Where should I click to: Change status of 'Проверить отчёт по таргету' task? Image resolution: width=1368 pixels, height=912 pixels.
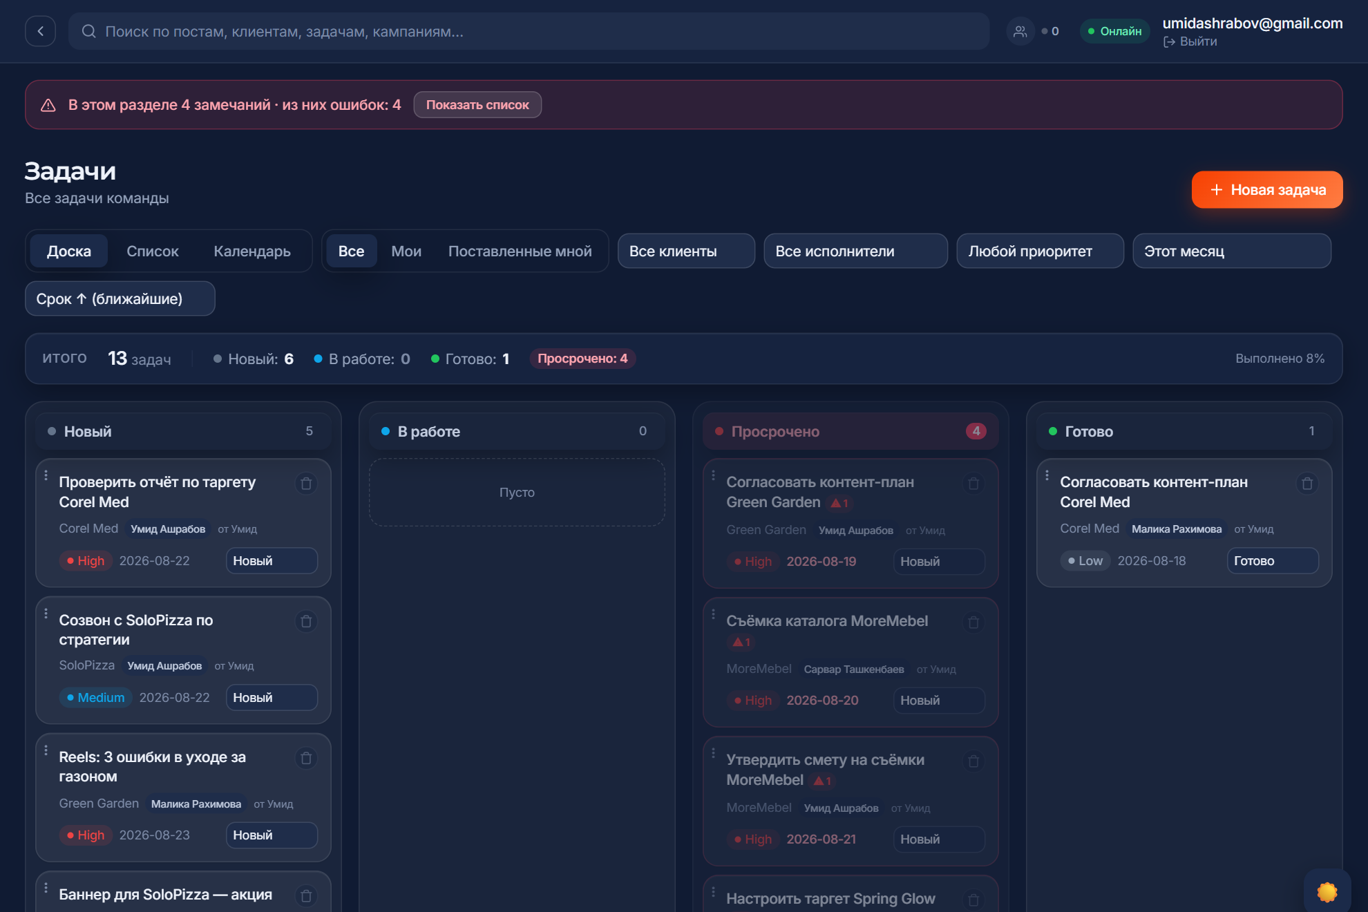click(x=272, y=561)
